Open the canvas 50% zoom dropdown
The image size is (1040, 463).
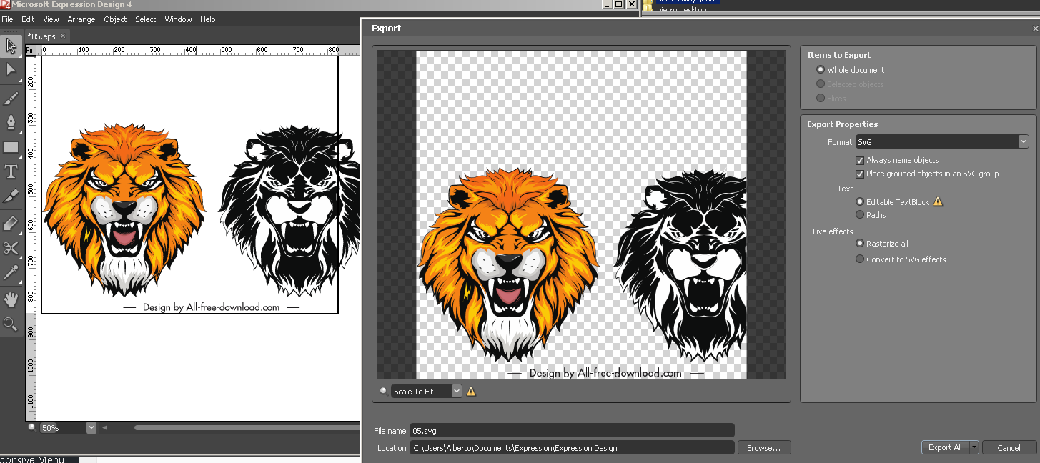point(91,427)
